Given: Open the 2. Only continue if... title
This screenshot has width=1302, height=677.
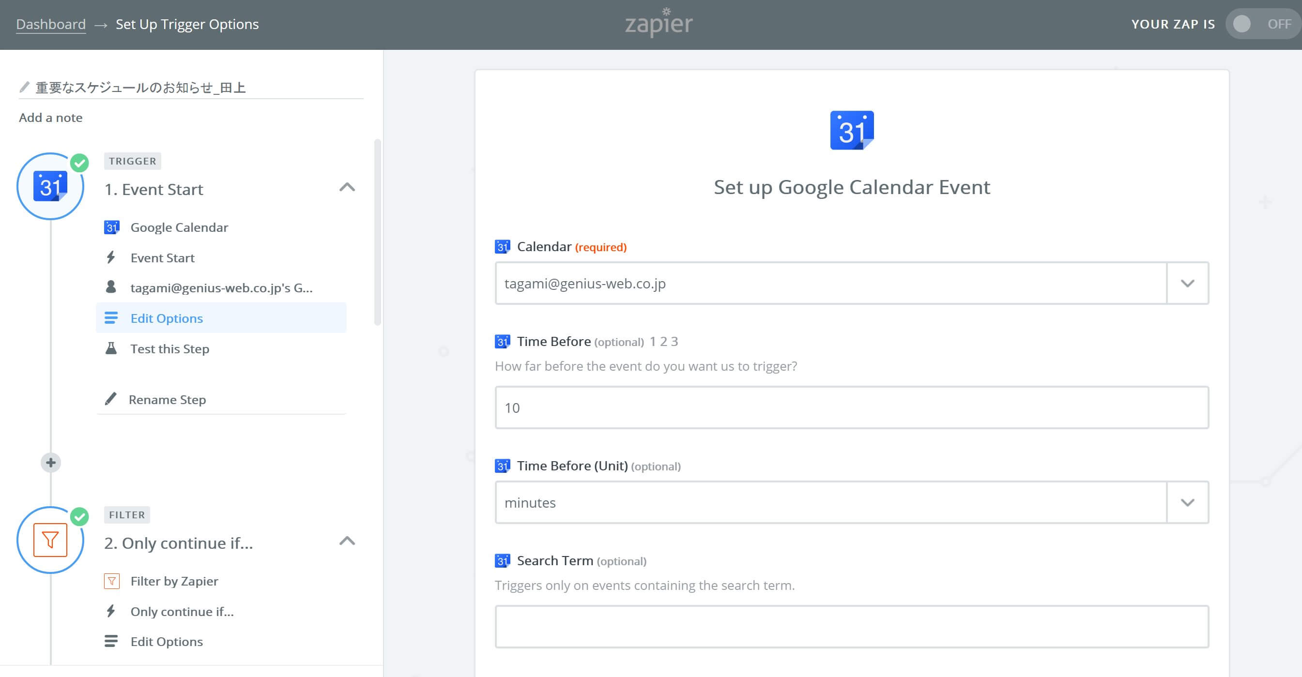Looking at the screenshot, I should 178,543.
